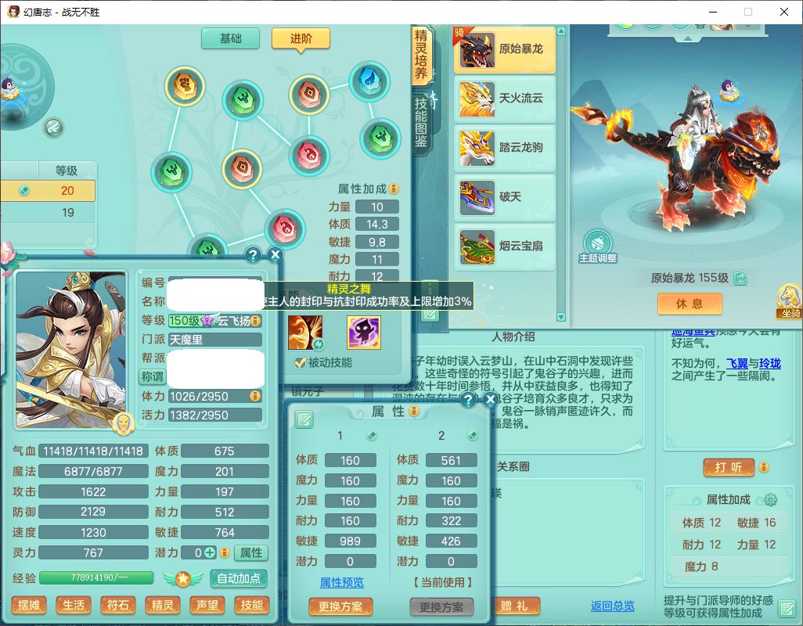Open the 技能图鉴 side tab
The height and width of the screenshot is (626, 803).
(421, 122)
